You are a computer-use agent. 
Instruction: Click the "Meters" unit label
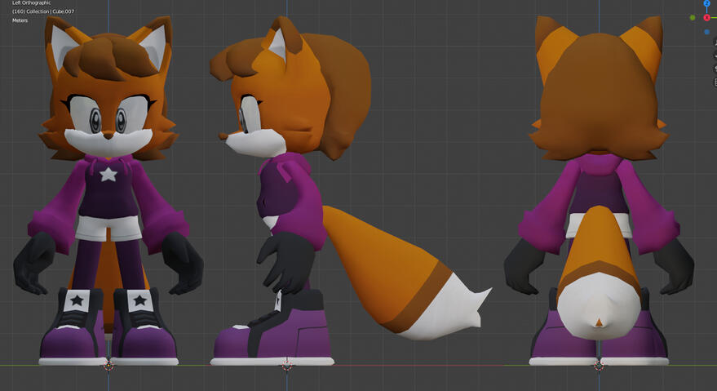[20, 20]
